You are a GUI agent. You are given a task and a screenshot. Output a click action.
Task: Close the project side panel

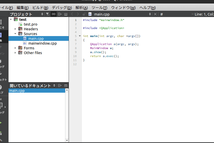66,14
